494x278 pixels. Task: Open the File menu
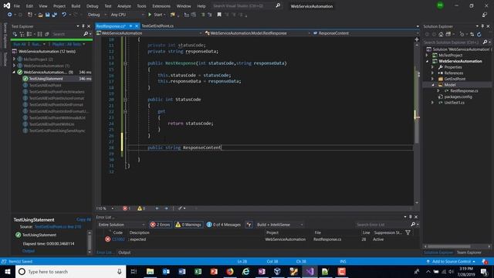pos(17,6)
